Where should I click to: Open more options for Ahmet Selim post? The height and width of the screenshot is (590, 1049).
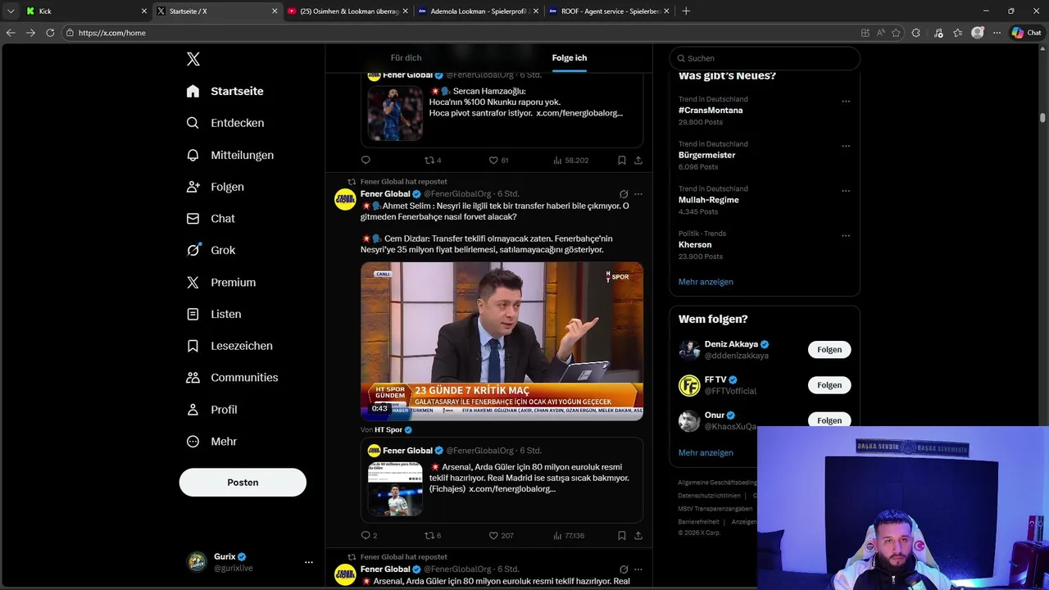638,194
